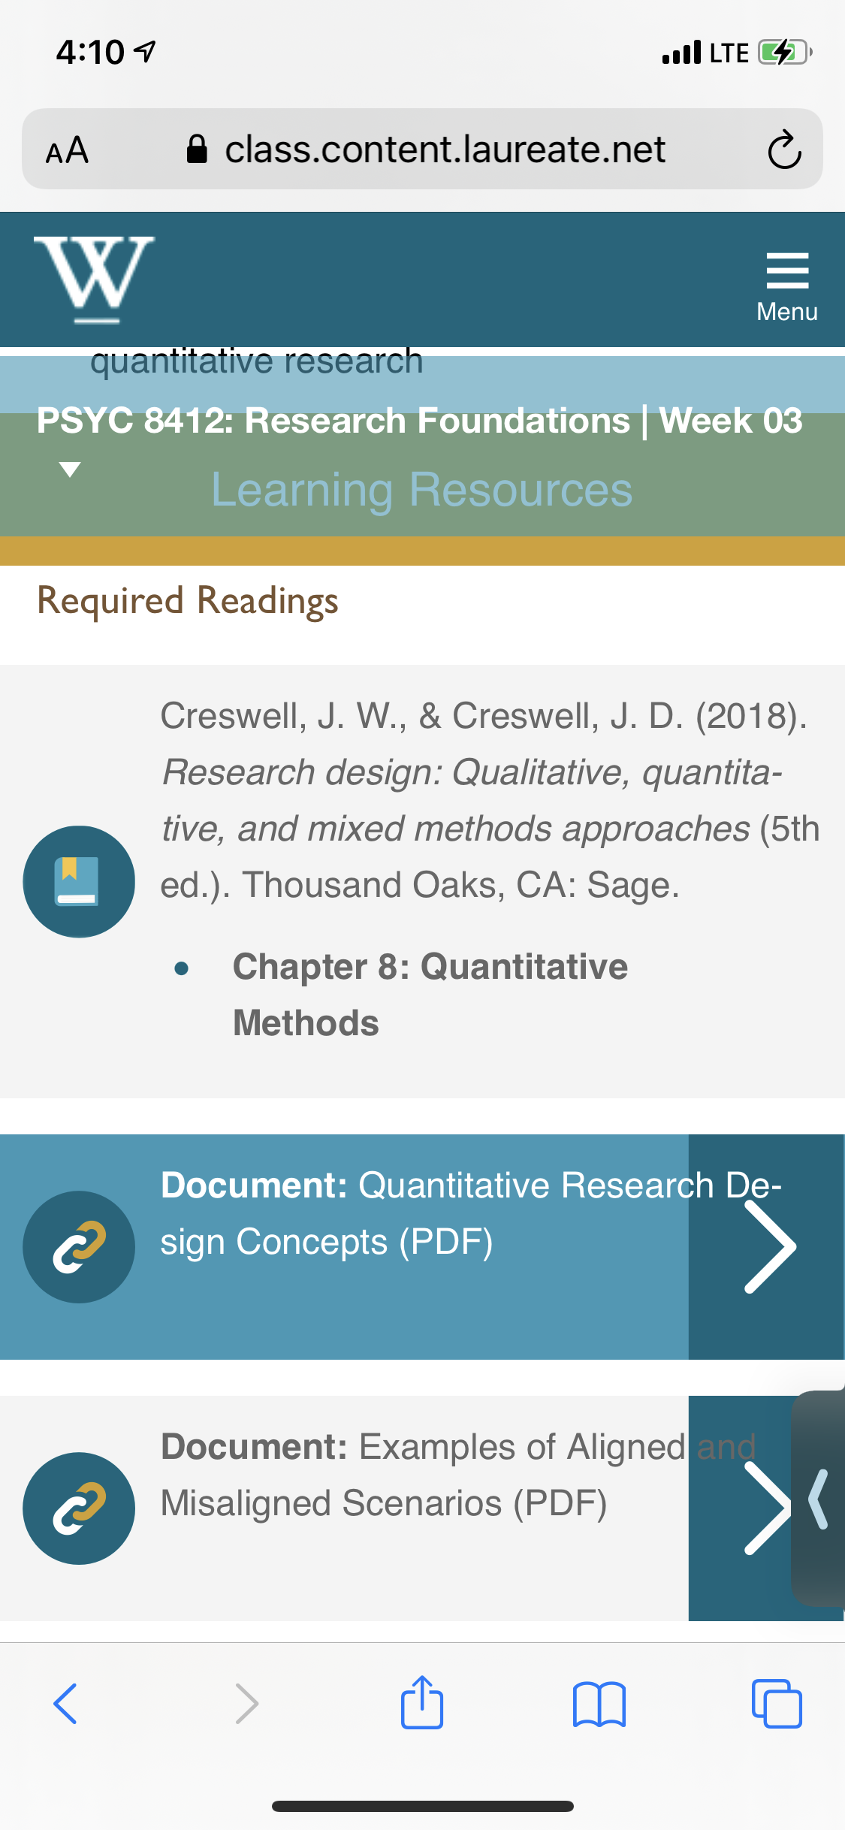This screenshot has width=845, height=1830.
Task: Expand the side panel pull tab
Action: tap(818, 1499)
